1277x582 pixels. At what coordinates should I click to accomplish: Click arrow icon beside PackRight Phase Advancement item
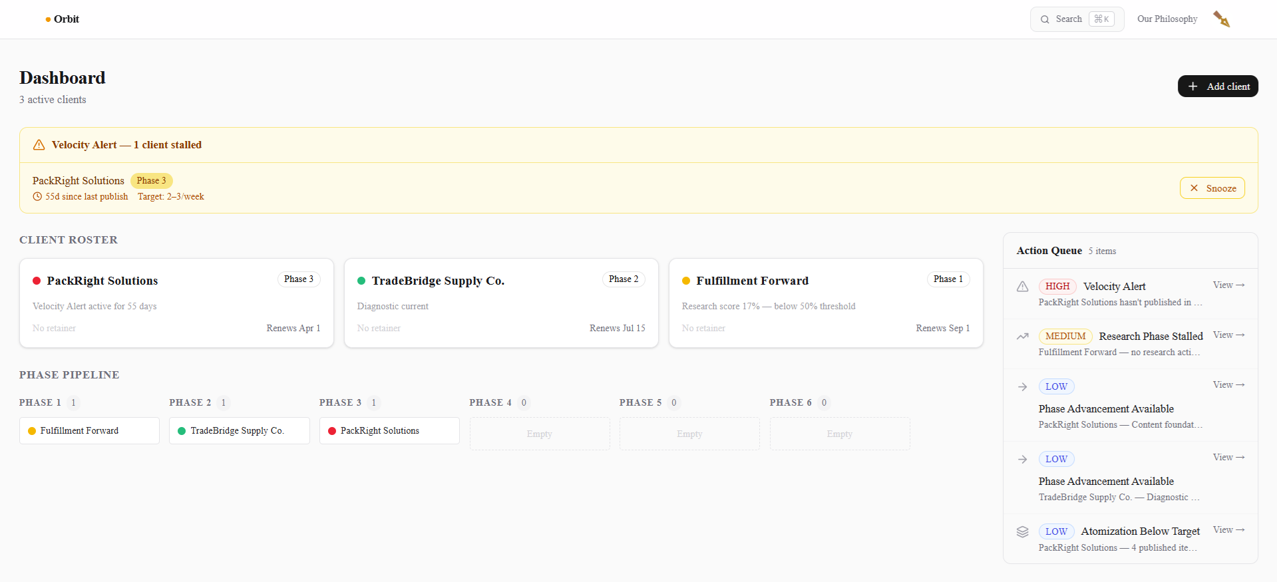coord(1023,387)
